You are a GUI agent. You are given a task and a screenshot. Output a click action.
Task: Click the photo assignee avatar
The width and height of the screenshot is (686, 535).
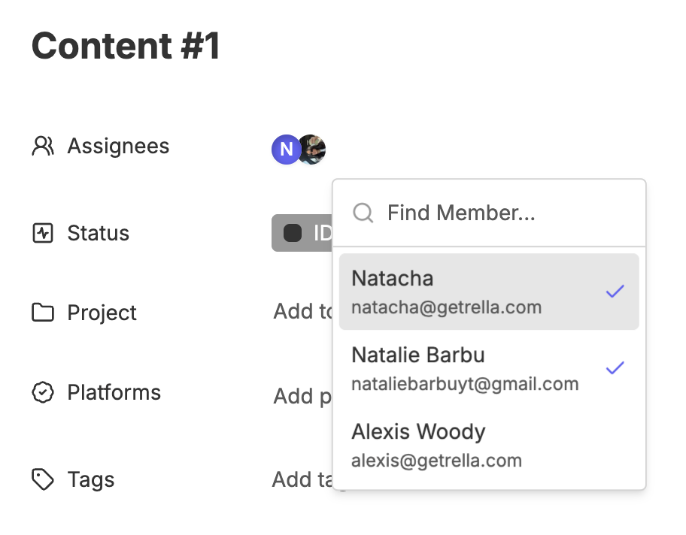click(312, 150)
